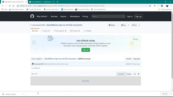Open Chrome's three-dot menu

point(171,6)
